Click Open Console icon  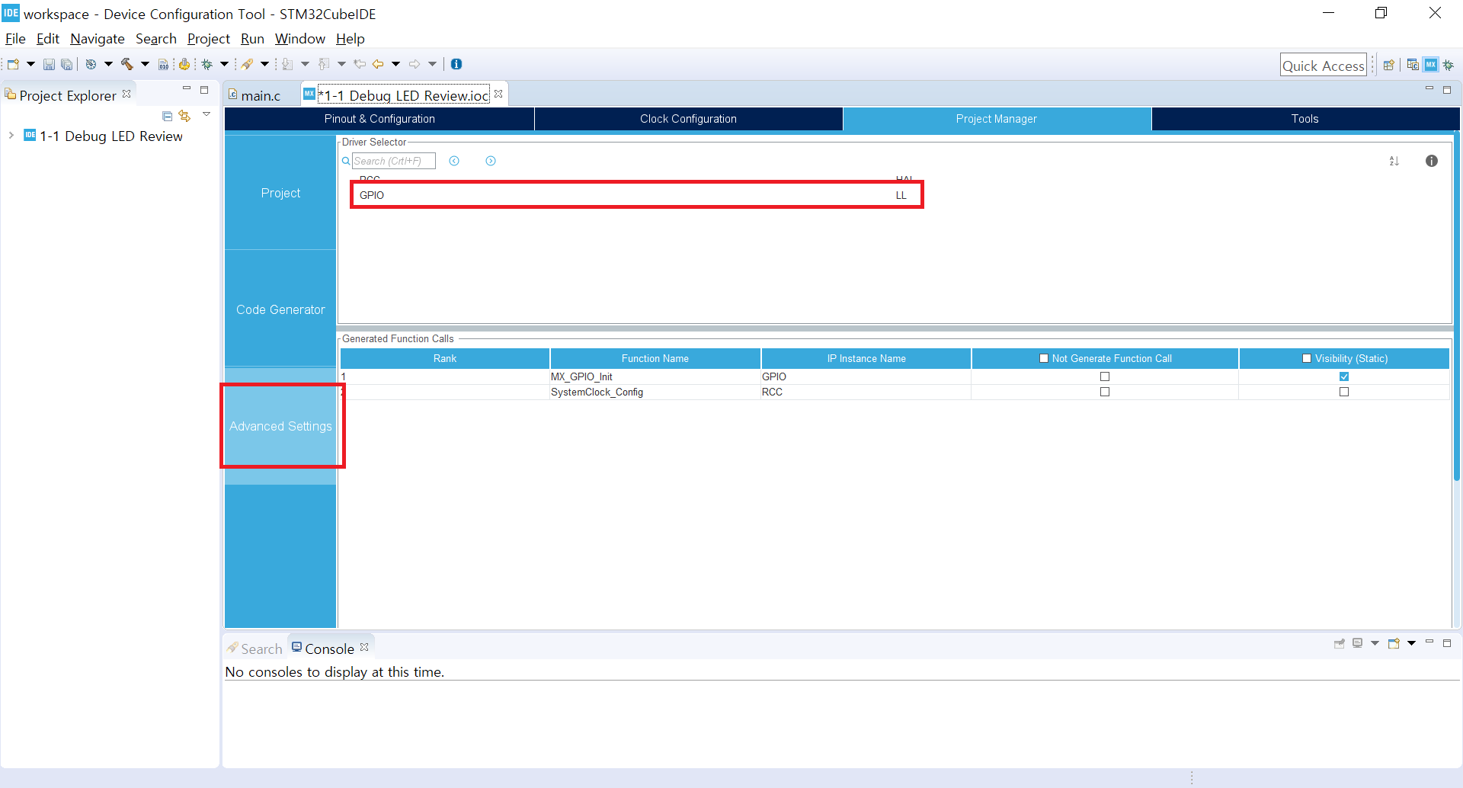(1394, 643)
